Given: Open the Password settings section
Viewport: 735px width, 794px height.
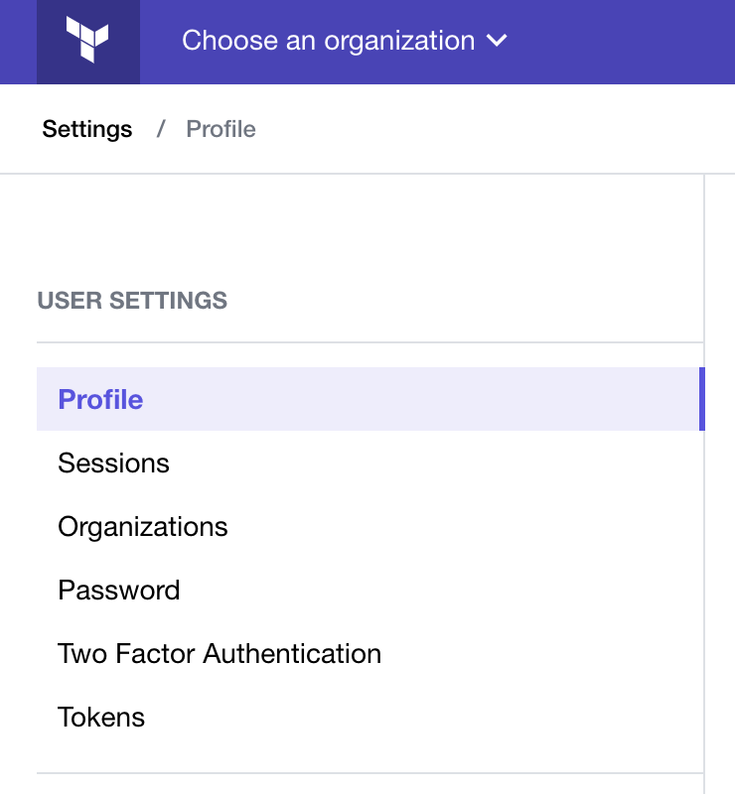Looking at the screenshot, I should tap(119, 590).
